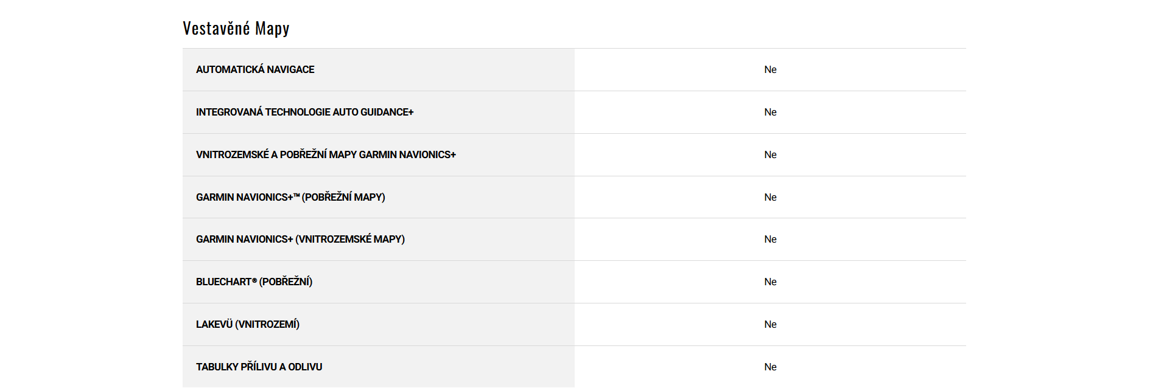Click Ne value for Navionics+ Pobřežní mapy row
Screen dimensions: 1150x388
coord(770,198)
